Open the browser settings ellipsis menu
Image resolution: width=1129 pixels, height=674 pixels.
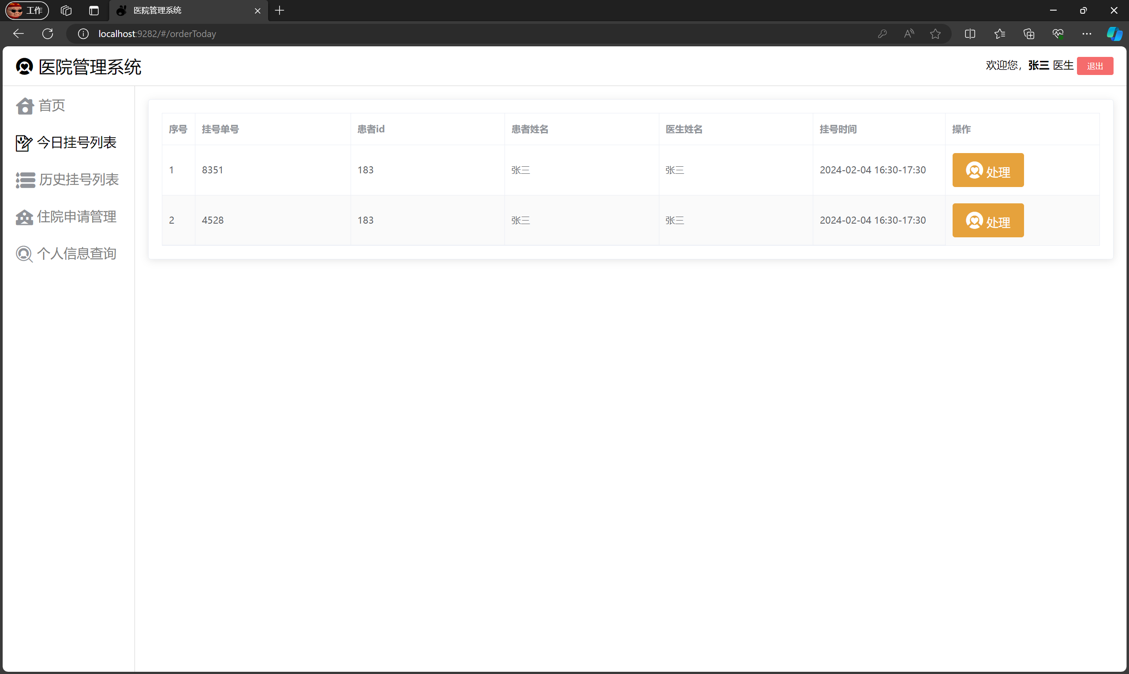(1086, 34)
